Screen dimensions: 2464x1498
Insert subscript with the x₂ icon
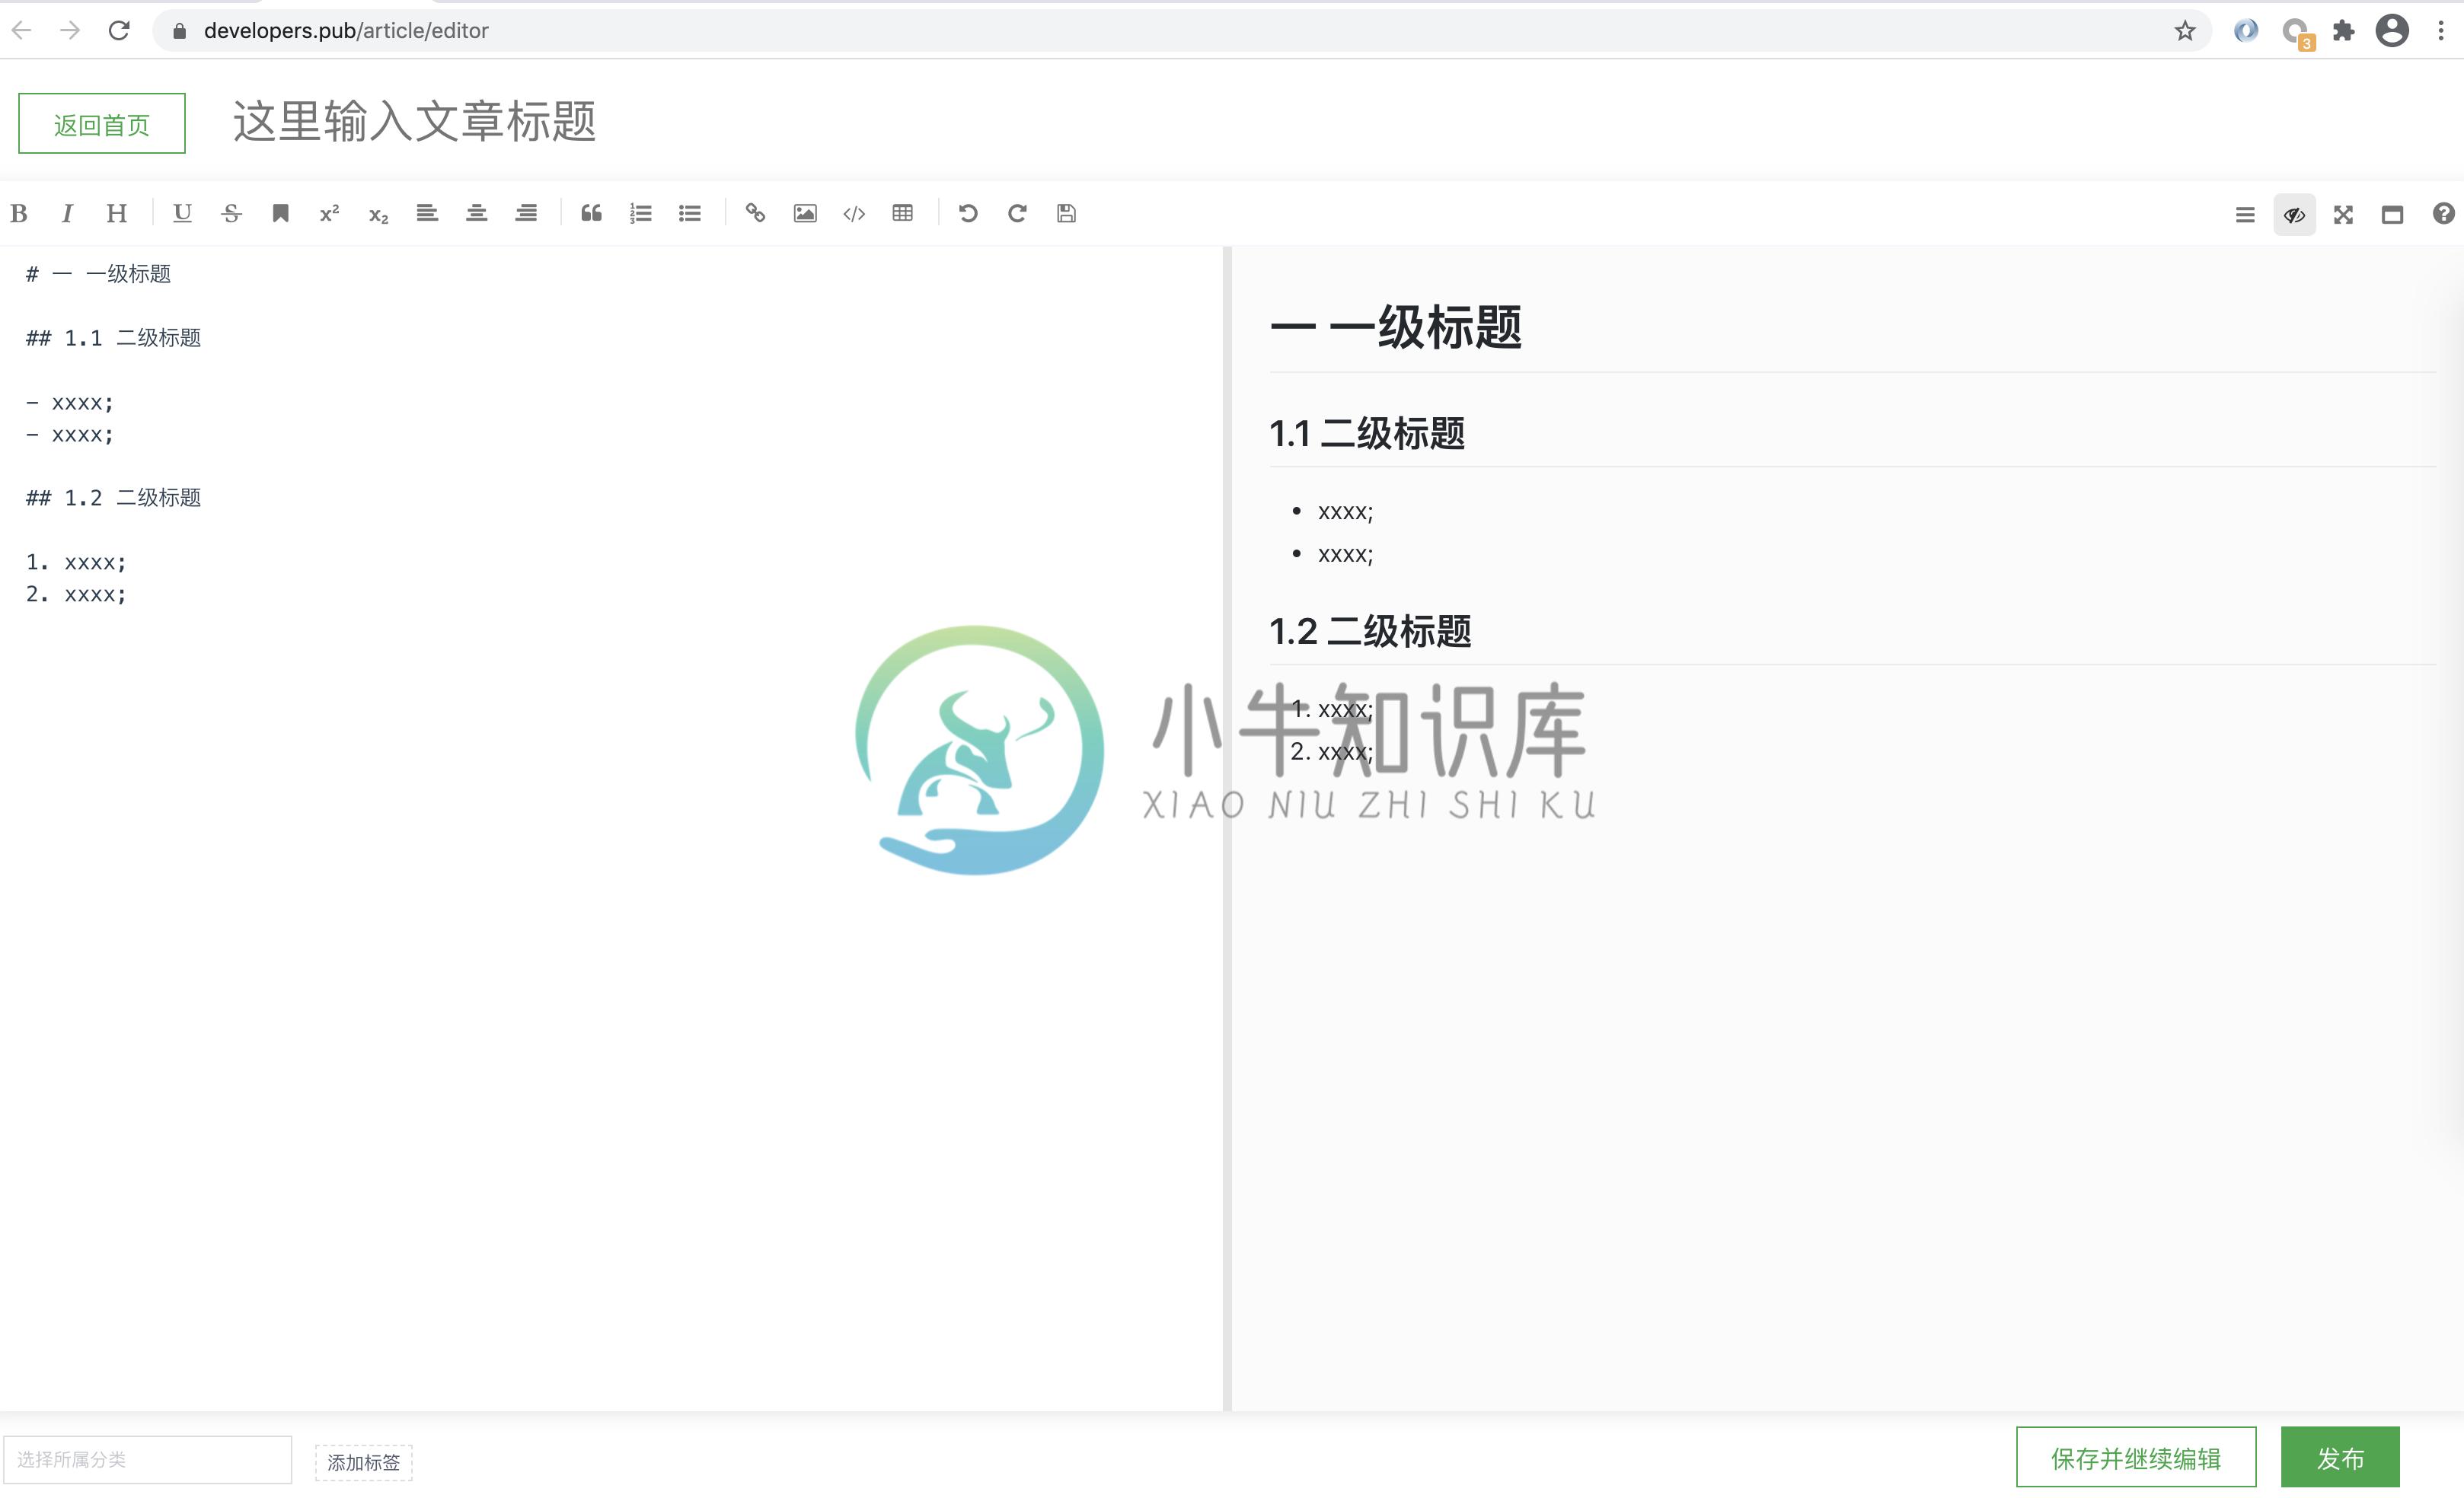(x=379, y=215)
